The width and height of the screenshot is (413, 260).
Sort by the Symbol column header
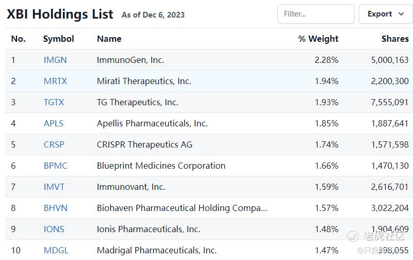point(58,39)
